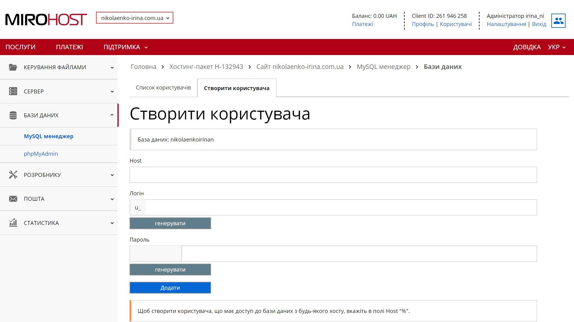This screenshot has height=322, width=574.
Task: Click the mail envelope icon in sidebar
Action: tap(13, 199)
